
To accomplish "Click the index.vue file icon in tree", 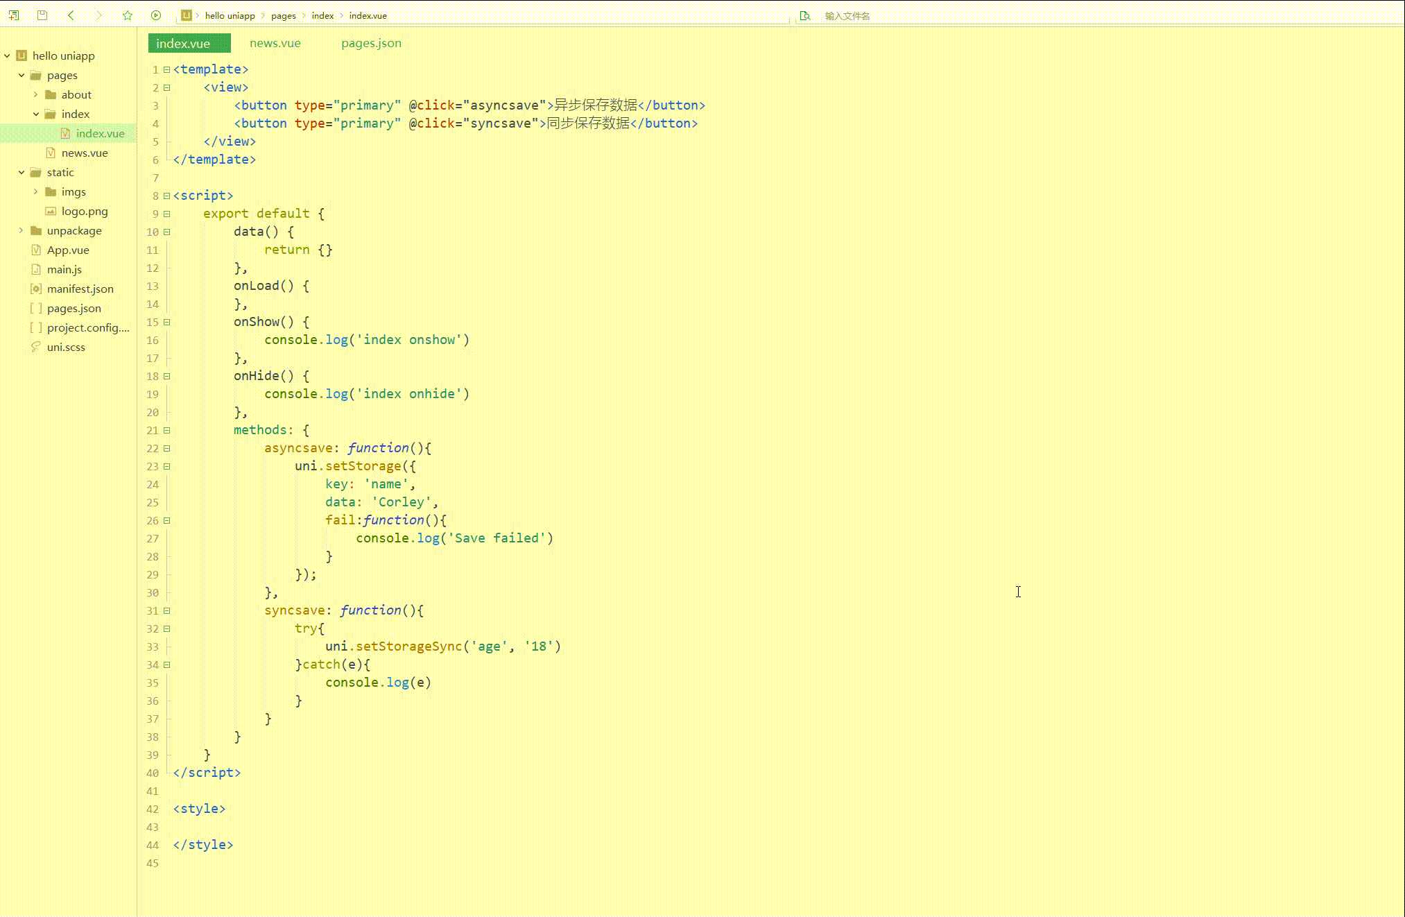I will click(x=65, y=133).
